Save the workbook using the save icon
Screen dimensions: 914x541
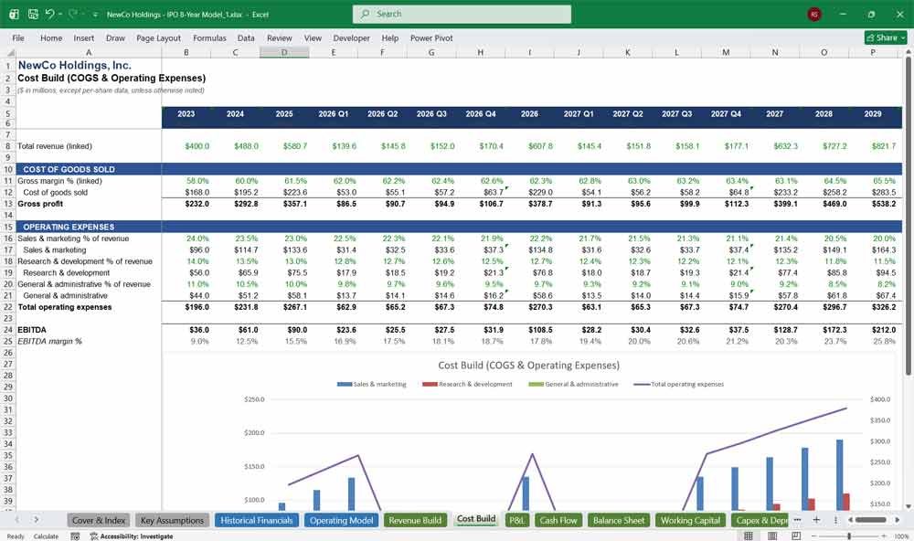pos(33,14)
